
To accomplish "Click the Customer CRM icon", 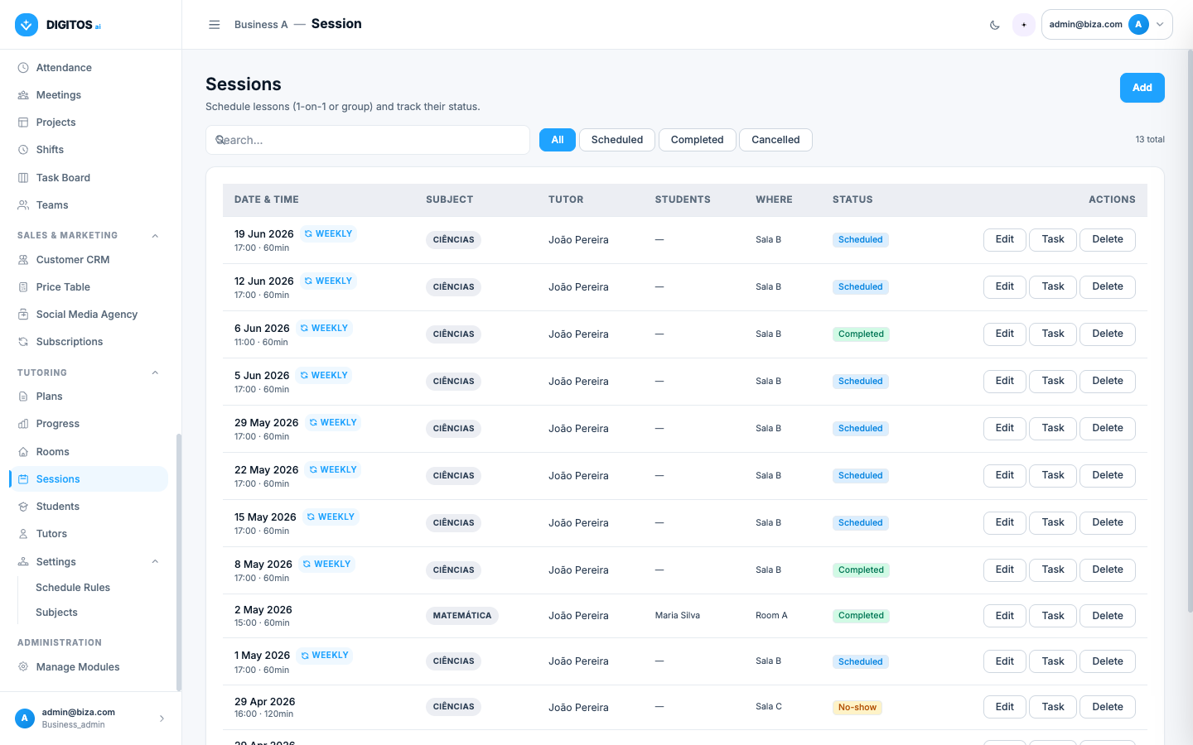I will [23, 260].
